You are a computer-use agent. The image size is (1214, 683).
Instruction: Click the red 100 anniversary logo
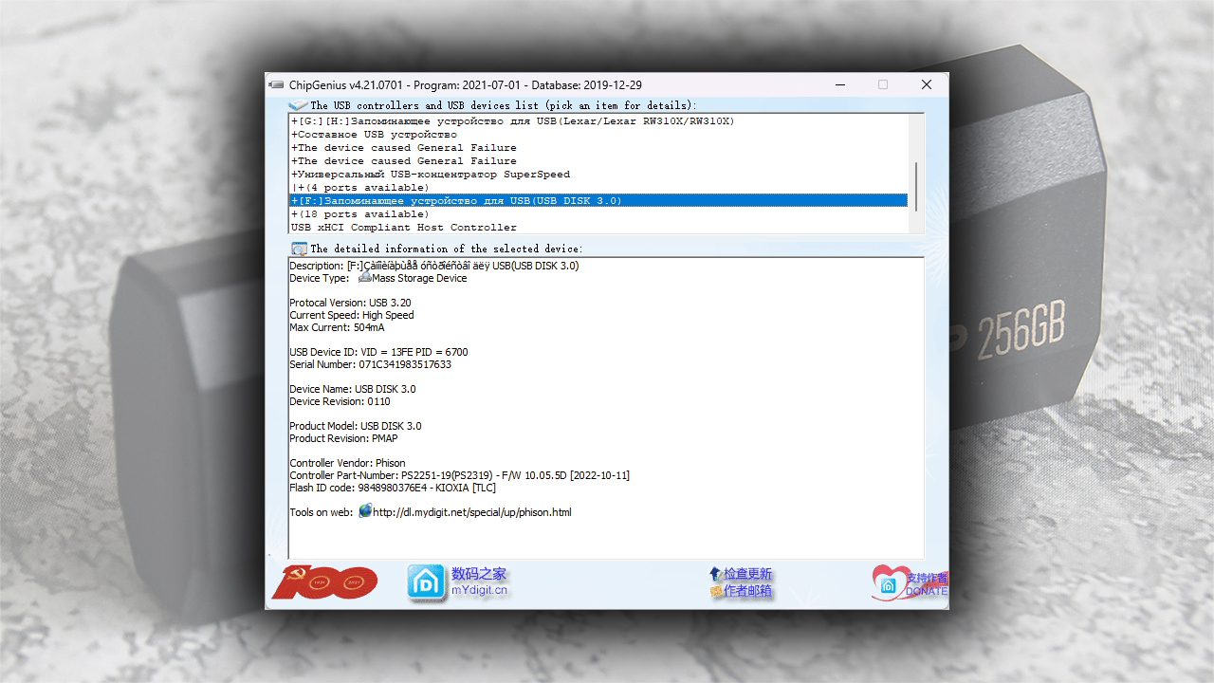tap(324, 582)
